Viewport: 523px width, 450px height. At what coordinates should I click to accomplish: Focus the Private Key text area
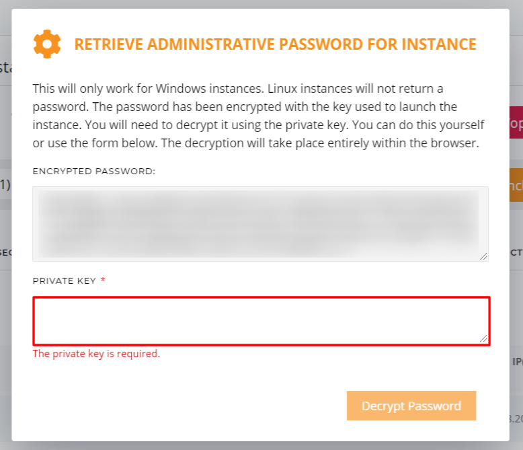point(261,321)
